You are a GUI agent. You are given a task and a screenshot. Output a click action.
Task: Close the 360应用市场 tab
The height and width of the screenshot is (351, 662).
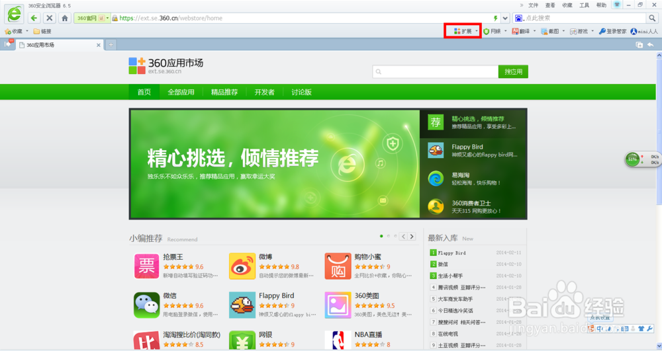99,45
